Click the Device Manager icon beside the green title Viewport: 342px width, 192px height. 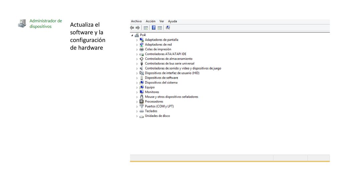[22, 23]
